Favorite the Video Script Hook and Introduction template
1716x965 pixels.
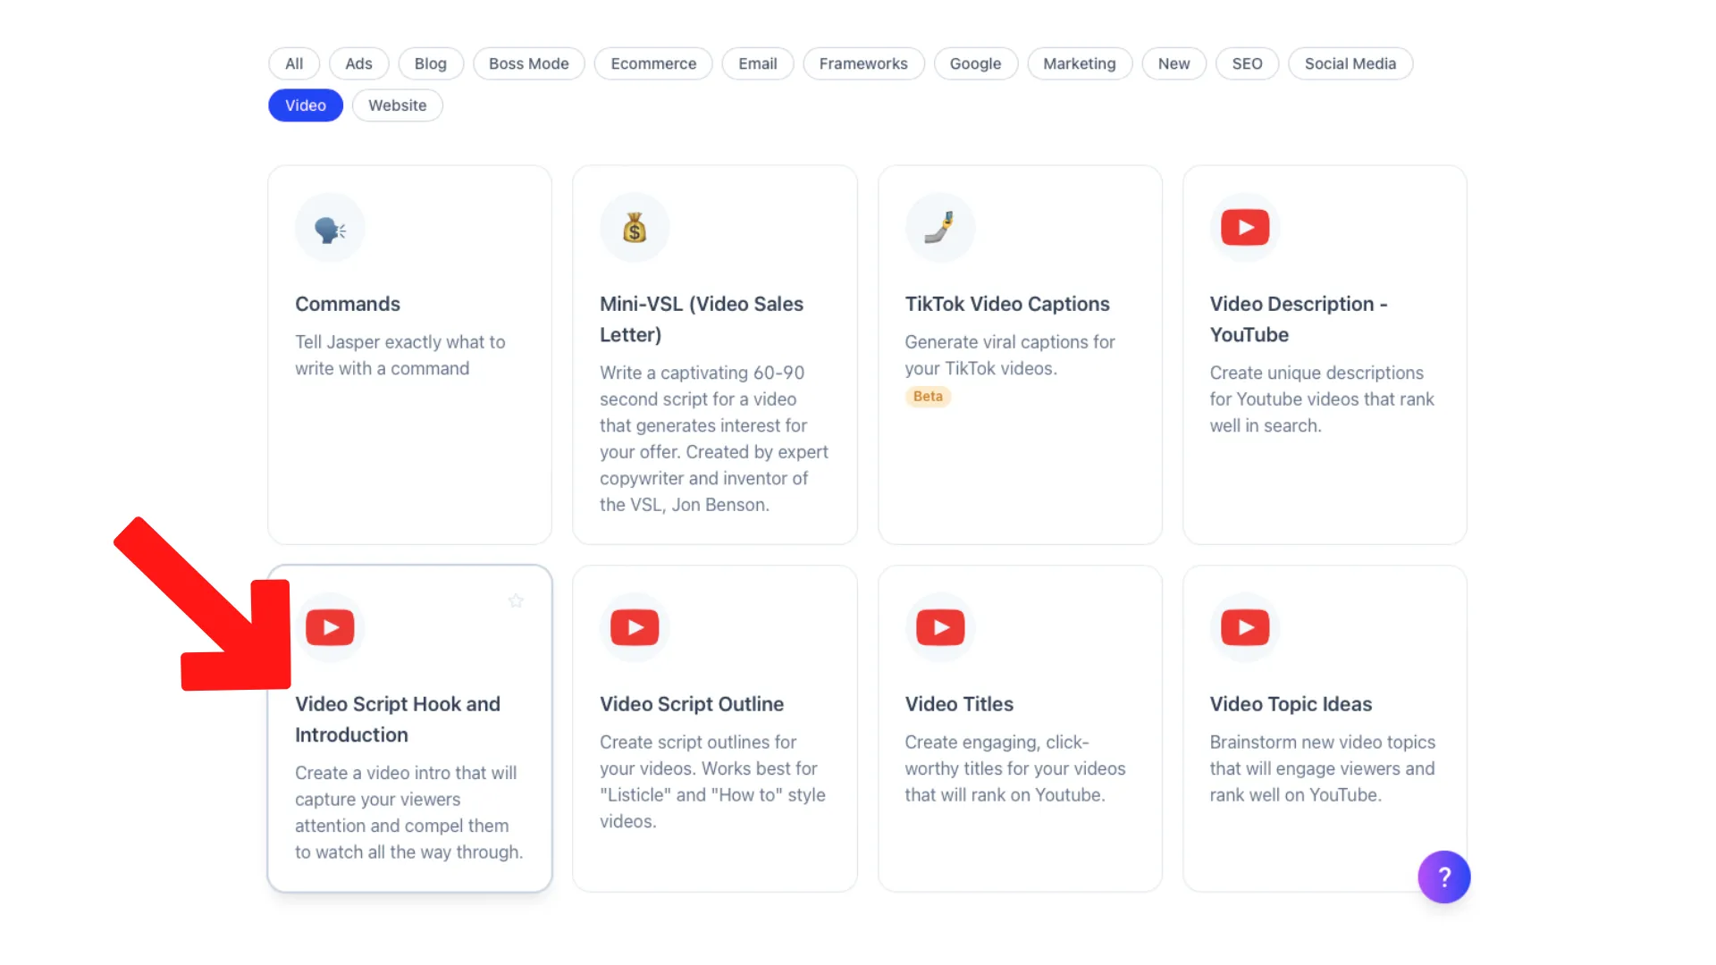[x=516, y=600]
